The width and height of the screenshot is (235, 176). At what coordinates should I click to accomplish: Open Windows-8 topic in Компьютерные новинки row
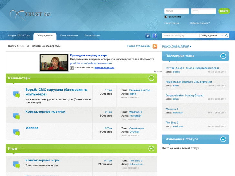(135, 112)
